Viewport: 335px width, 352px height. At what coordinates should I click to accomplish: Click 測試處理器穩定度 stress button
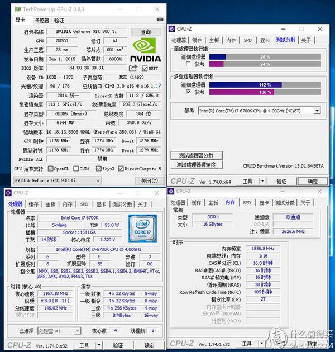pos(197,165)
